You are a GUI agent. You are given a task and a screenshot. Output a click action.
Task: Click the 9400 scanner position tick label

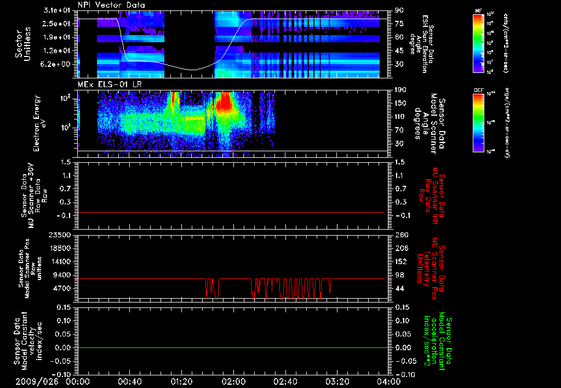(62, 275)
